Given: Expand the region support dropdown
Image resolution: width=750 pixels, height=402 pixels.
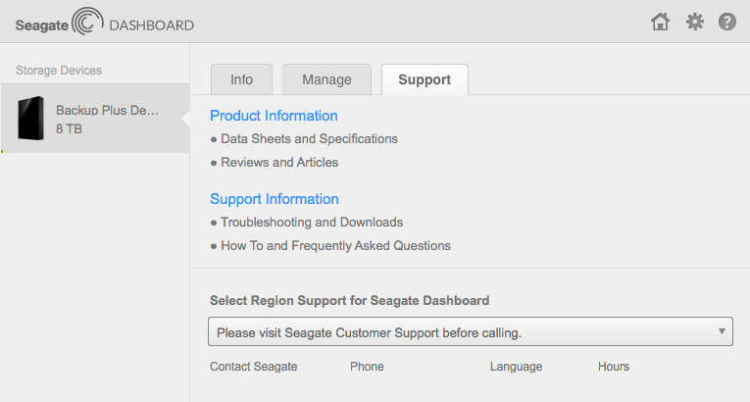Looking at the screenshot, I should pos(471,331).
